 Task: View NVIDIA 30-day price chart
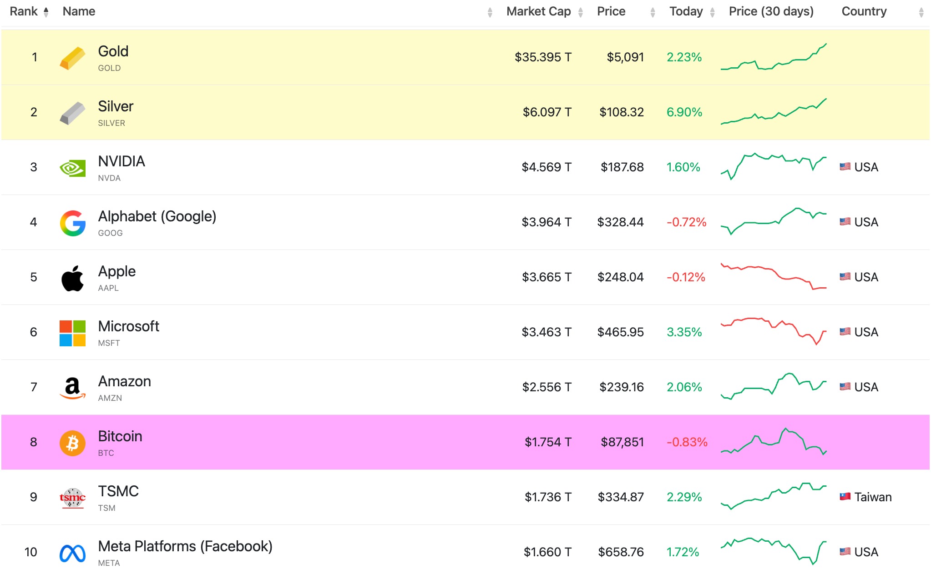click(x=774, y=166)
